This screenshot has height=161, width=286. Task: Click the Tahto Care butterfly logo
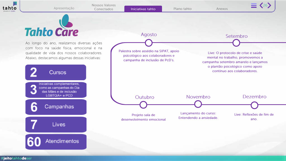[x=52, y=26]
